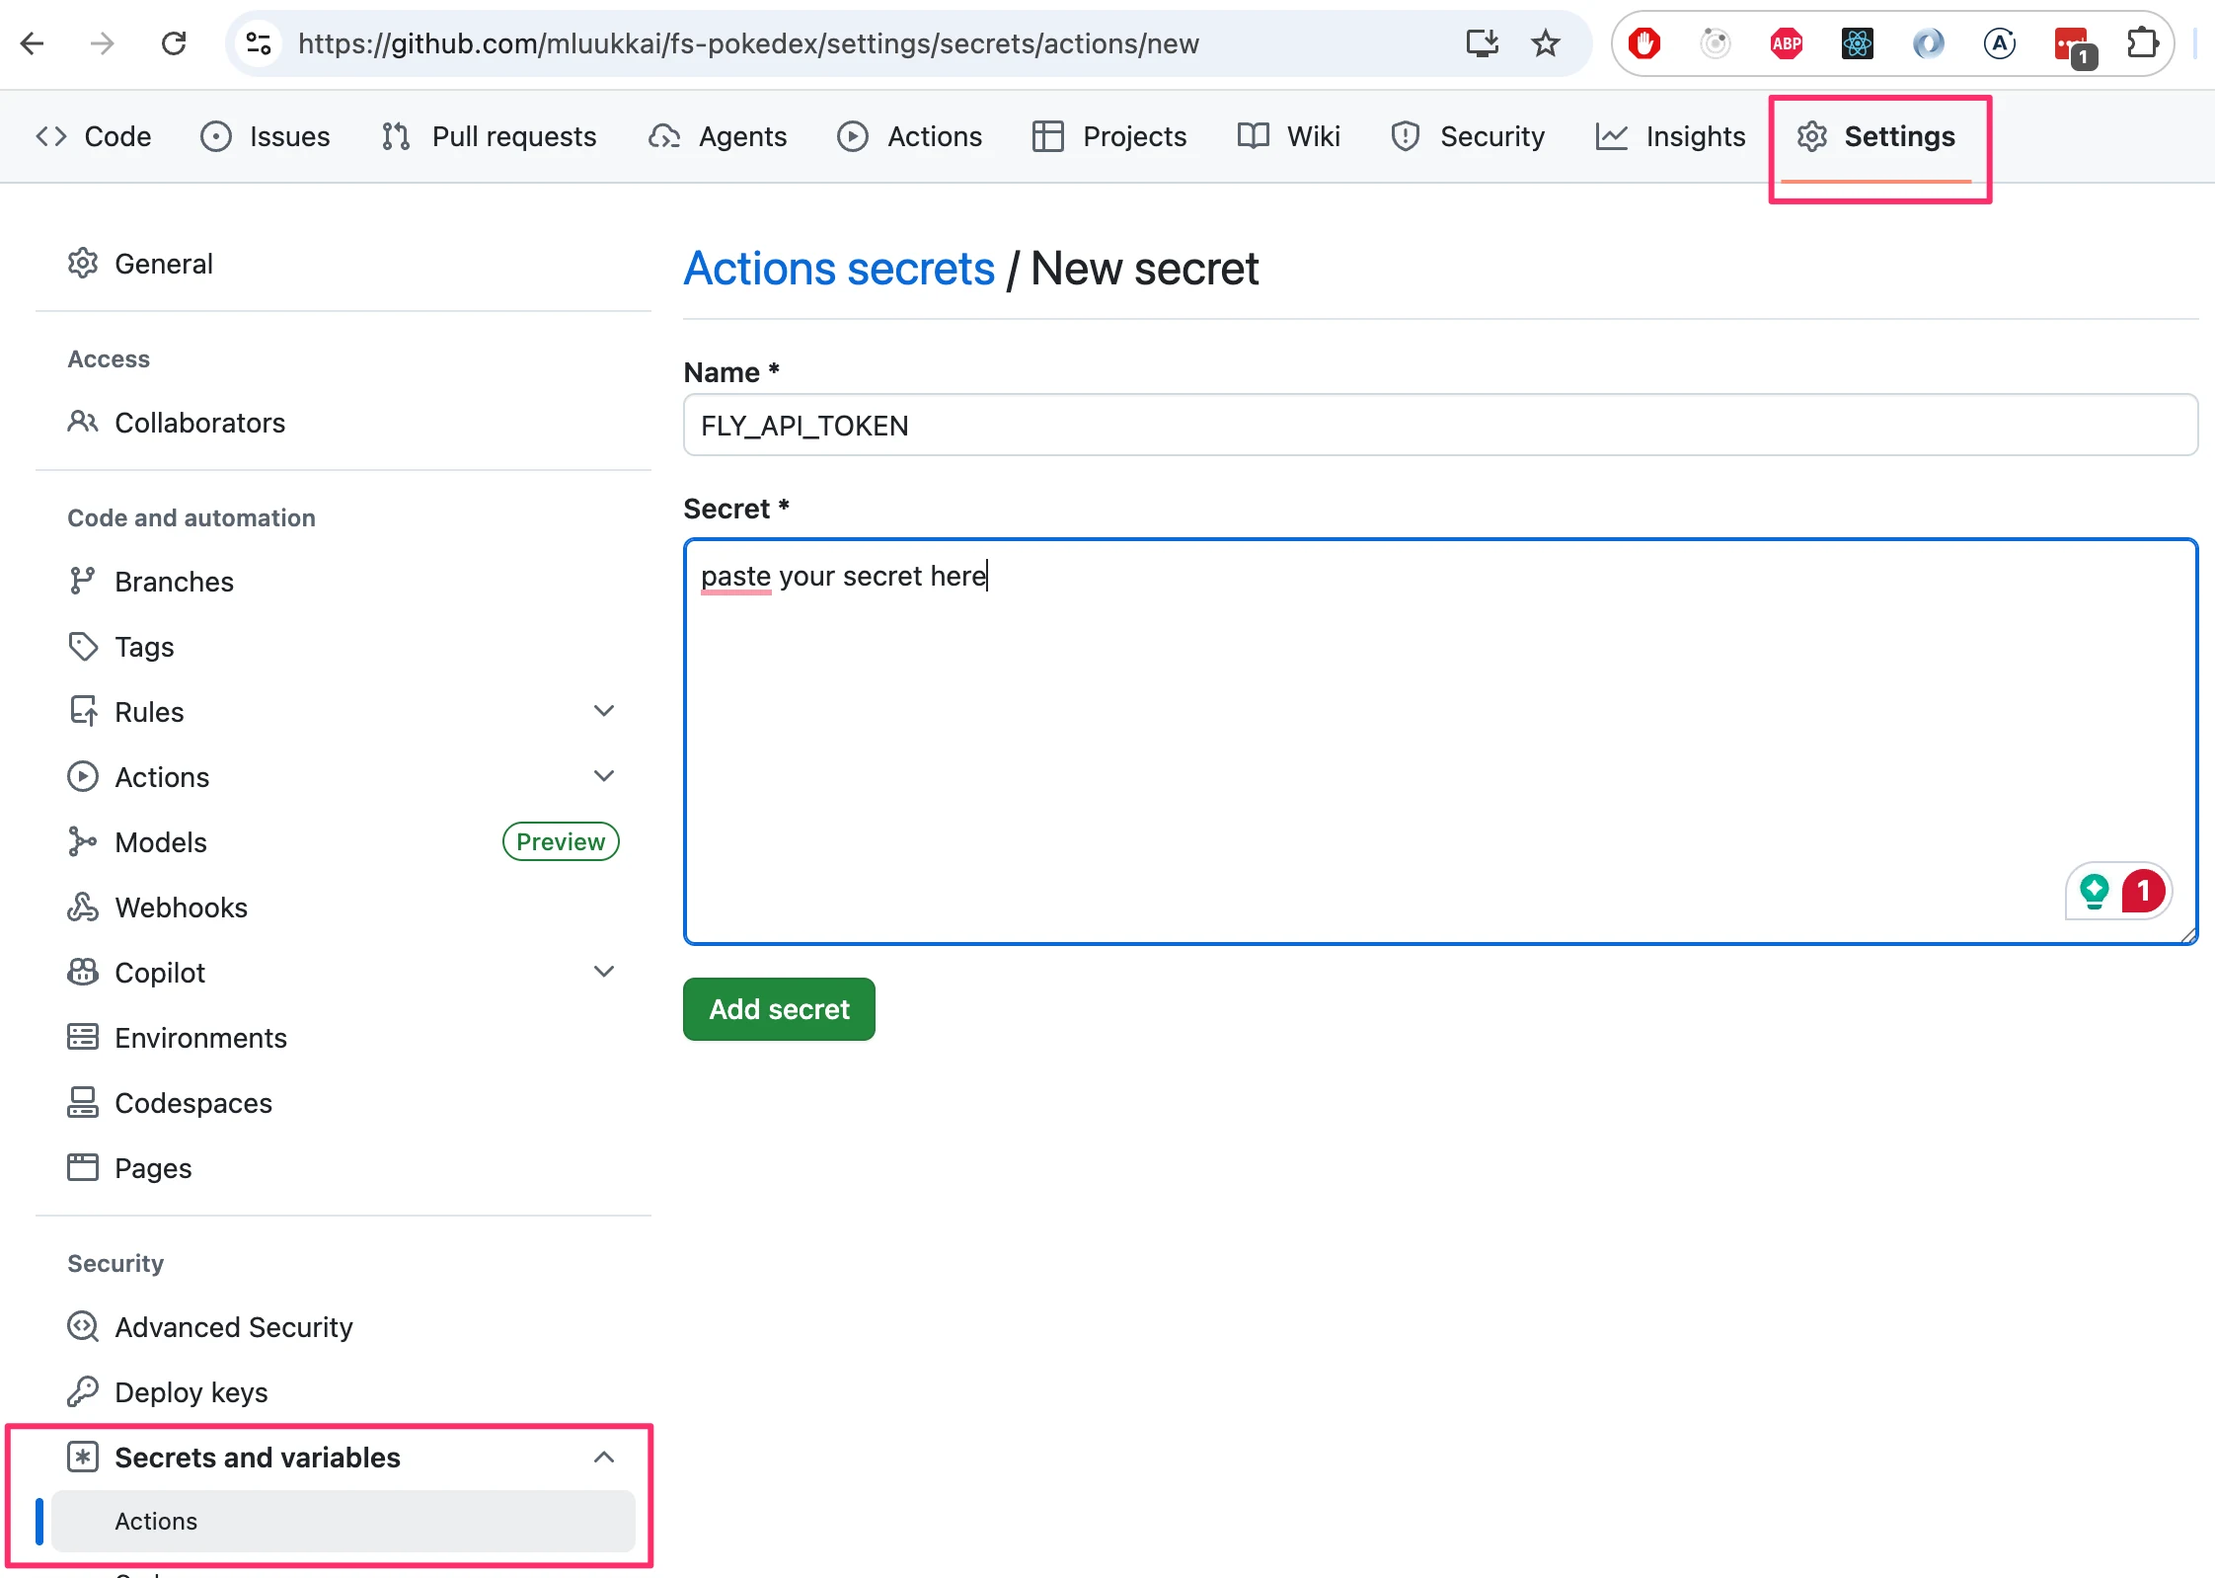Expand the Actions sidebar section chevron
This screenshot has width=2215, height=1578.
(x=604, y=776)
